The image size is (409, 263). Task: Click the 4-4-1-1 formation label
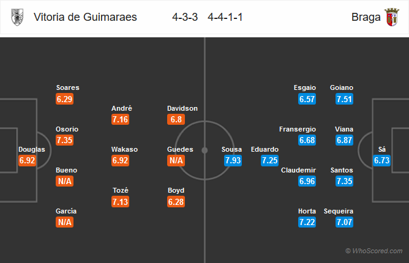(225, 17)
